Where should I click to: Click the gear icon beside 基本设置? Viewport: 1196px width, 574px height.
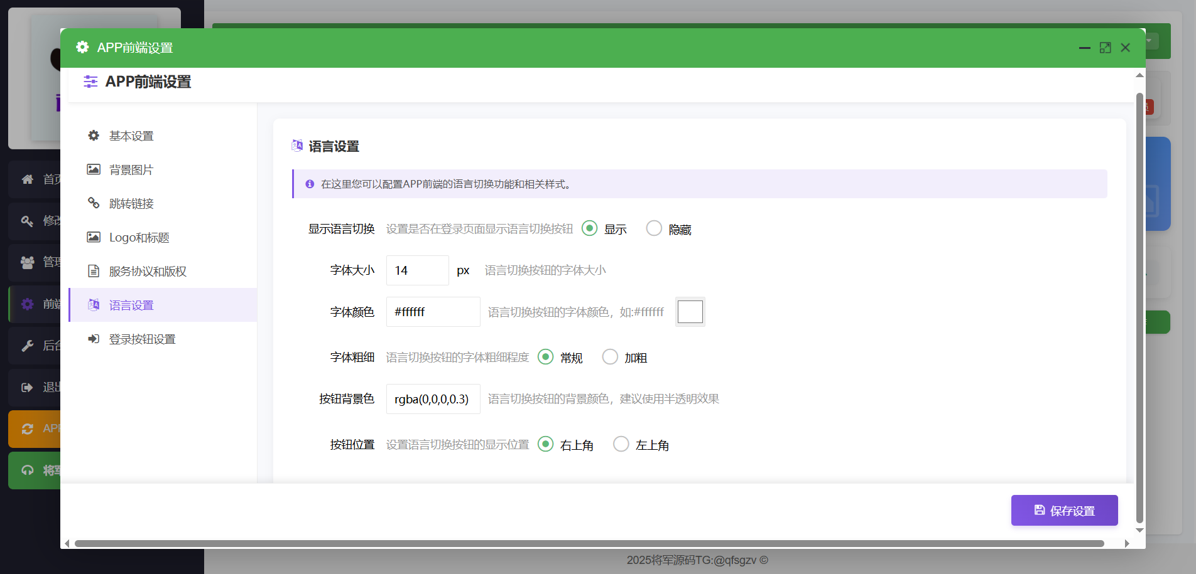point(94,136)
